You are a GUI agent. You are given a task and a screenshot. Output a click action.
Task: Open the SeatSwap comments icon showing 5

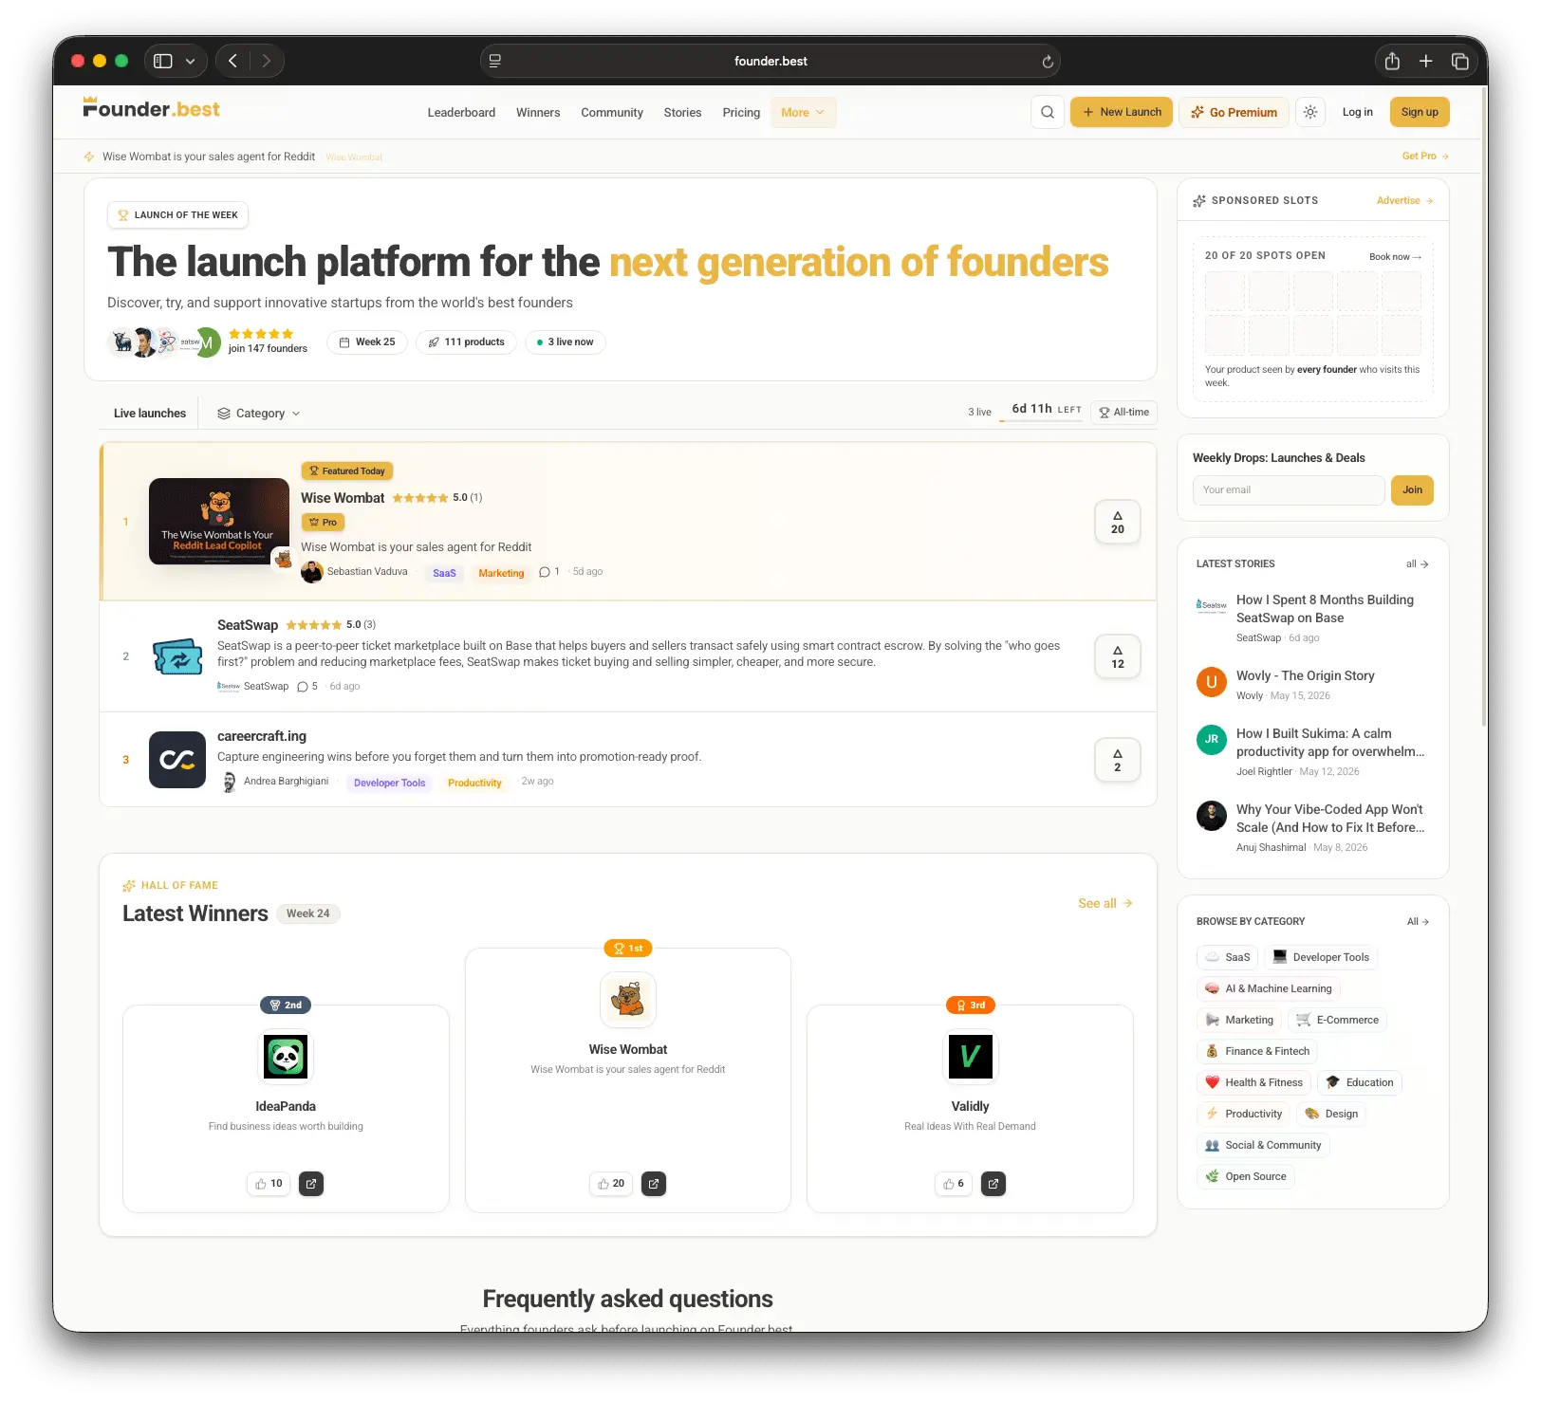(x=307, y=687)
